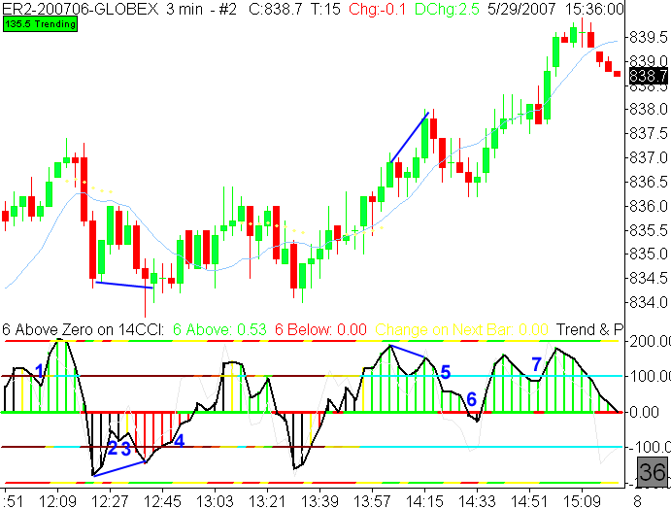Click the 'ER2-200706-GLOBEX' symbol text
The image size is (671, 509).
click(x=80, y=8)
